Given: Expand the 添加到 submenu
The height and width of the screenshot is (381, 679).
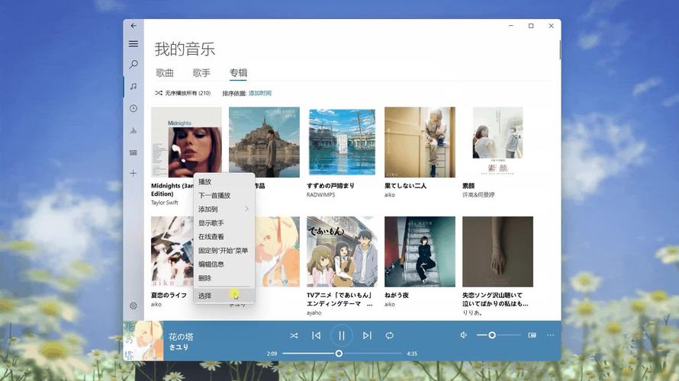Looking at the screenshot, I should pyautogui.click(x=224, y=210).
